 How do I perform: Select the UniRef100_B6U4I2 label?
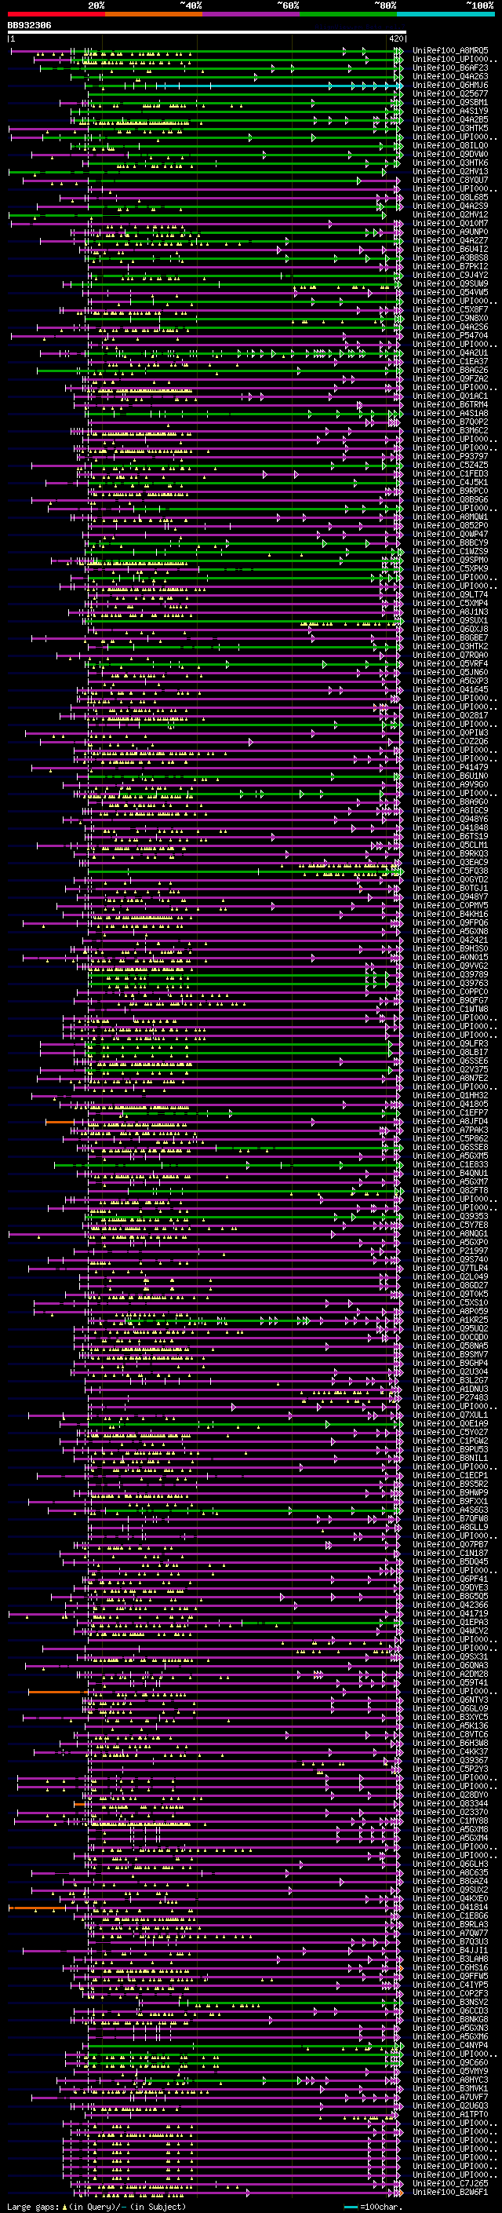coord(450,249)
